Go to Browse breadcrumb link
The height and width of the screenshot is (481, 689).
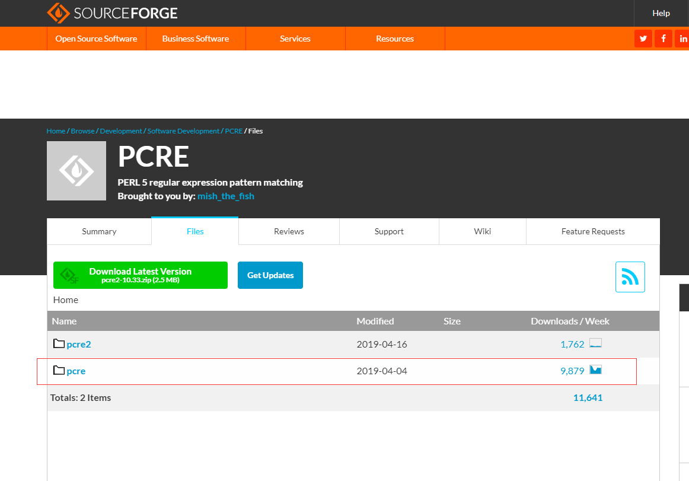pyautogui.click(x=82, y=131)
